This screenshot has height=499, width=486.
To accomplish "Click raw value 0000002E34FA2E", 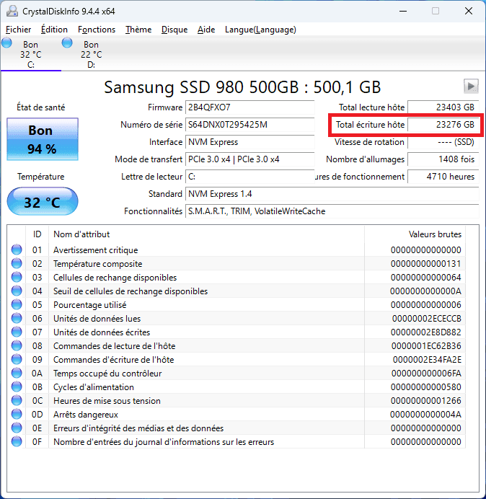I will point(427,360).
